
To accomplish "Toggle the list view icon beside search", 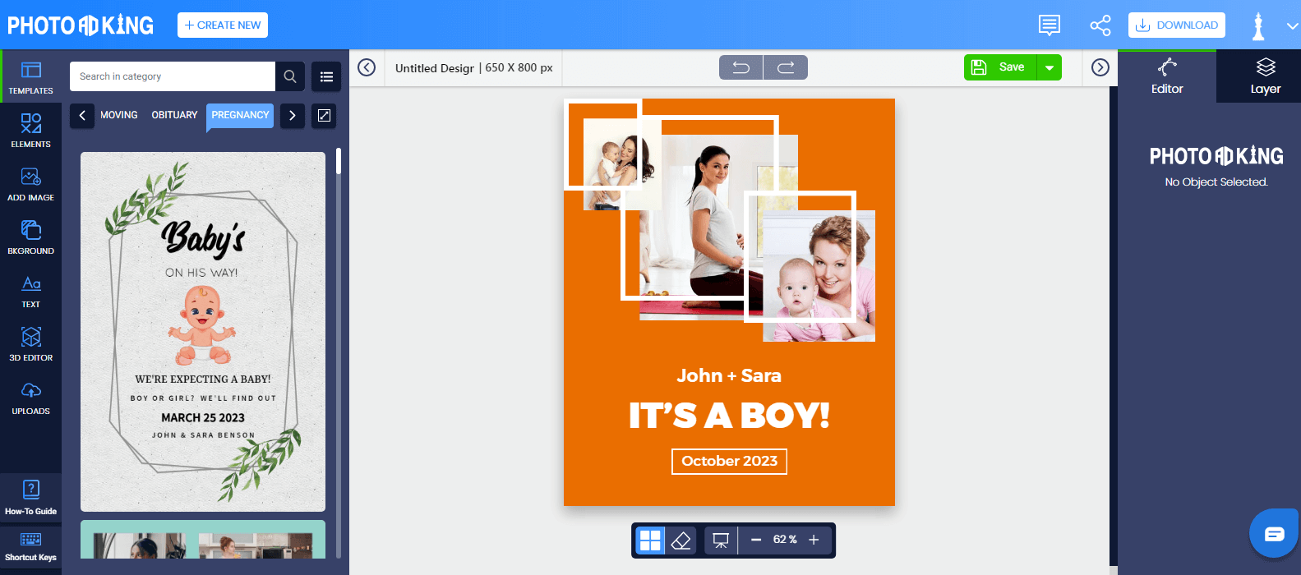I will (x=326, y=76).
